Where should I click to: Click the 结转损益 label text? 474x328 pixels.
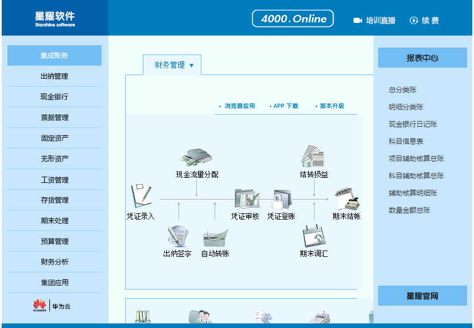tap(314, 174)
